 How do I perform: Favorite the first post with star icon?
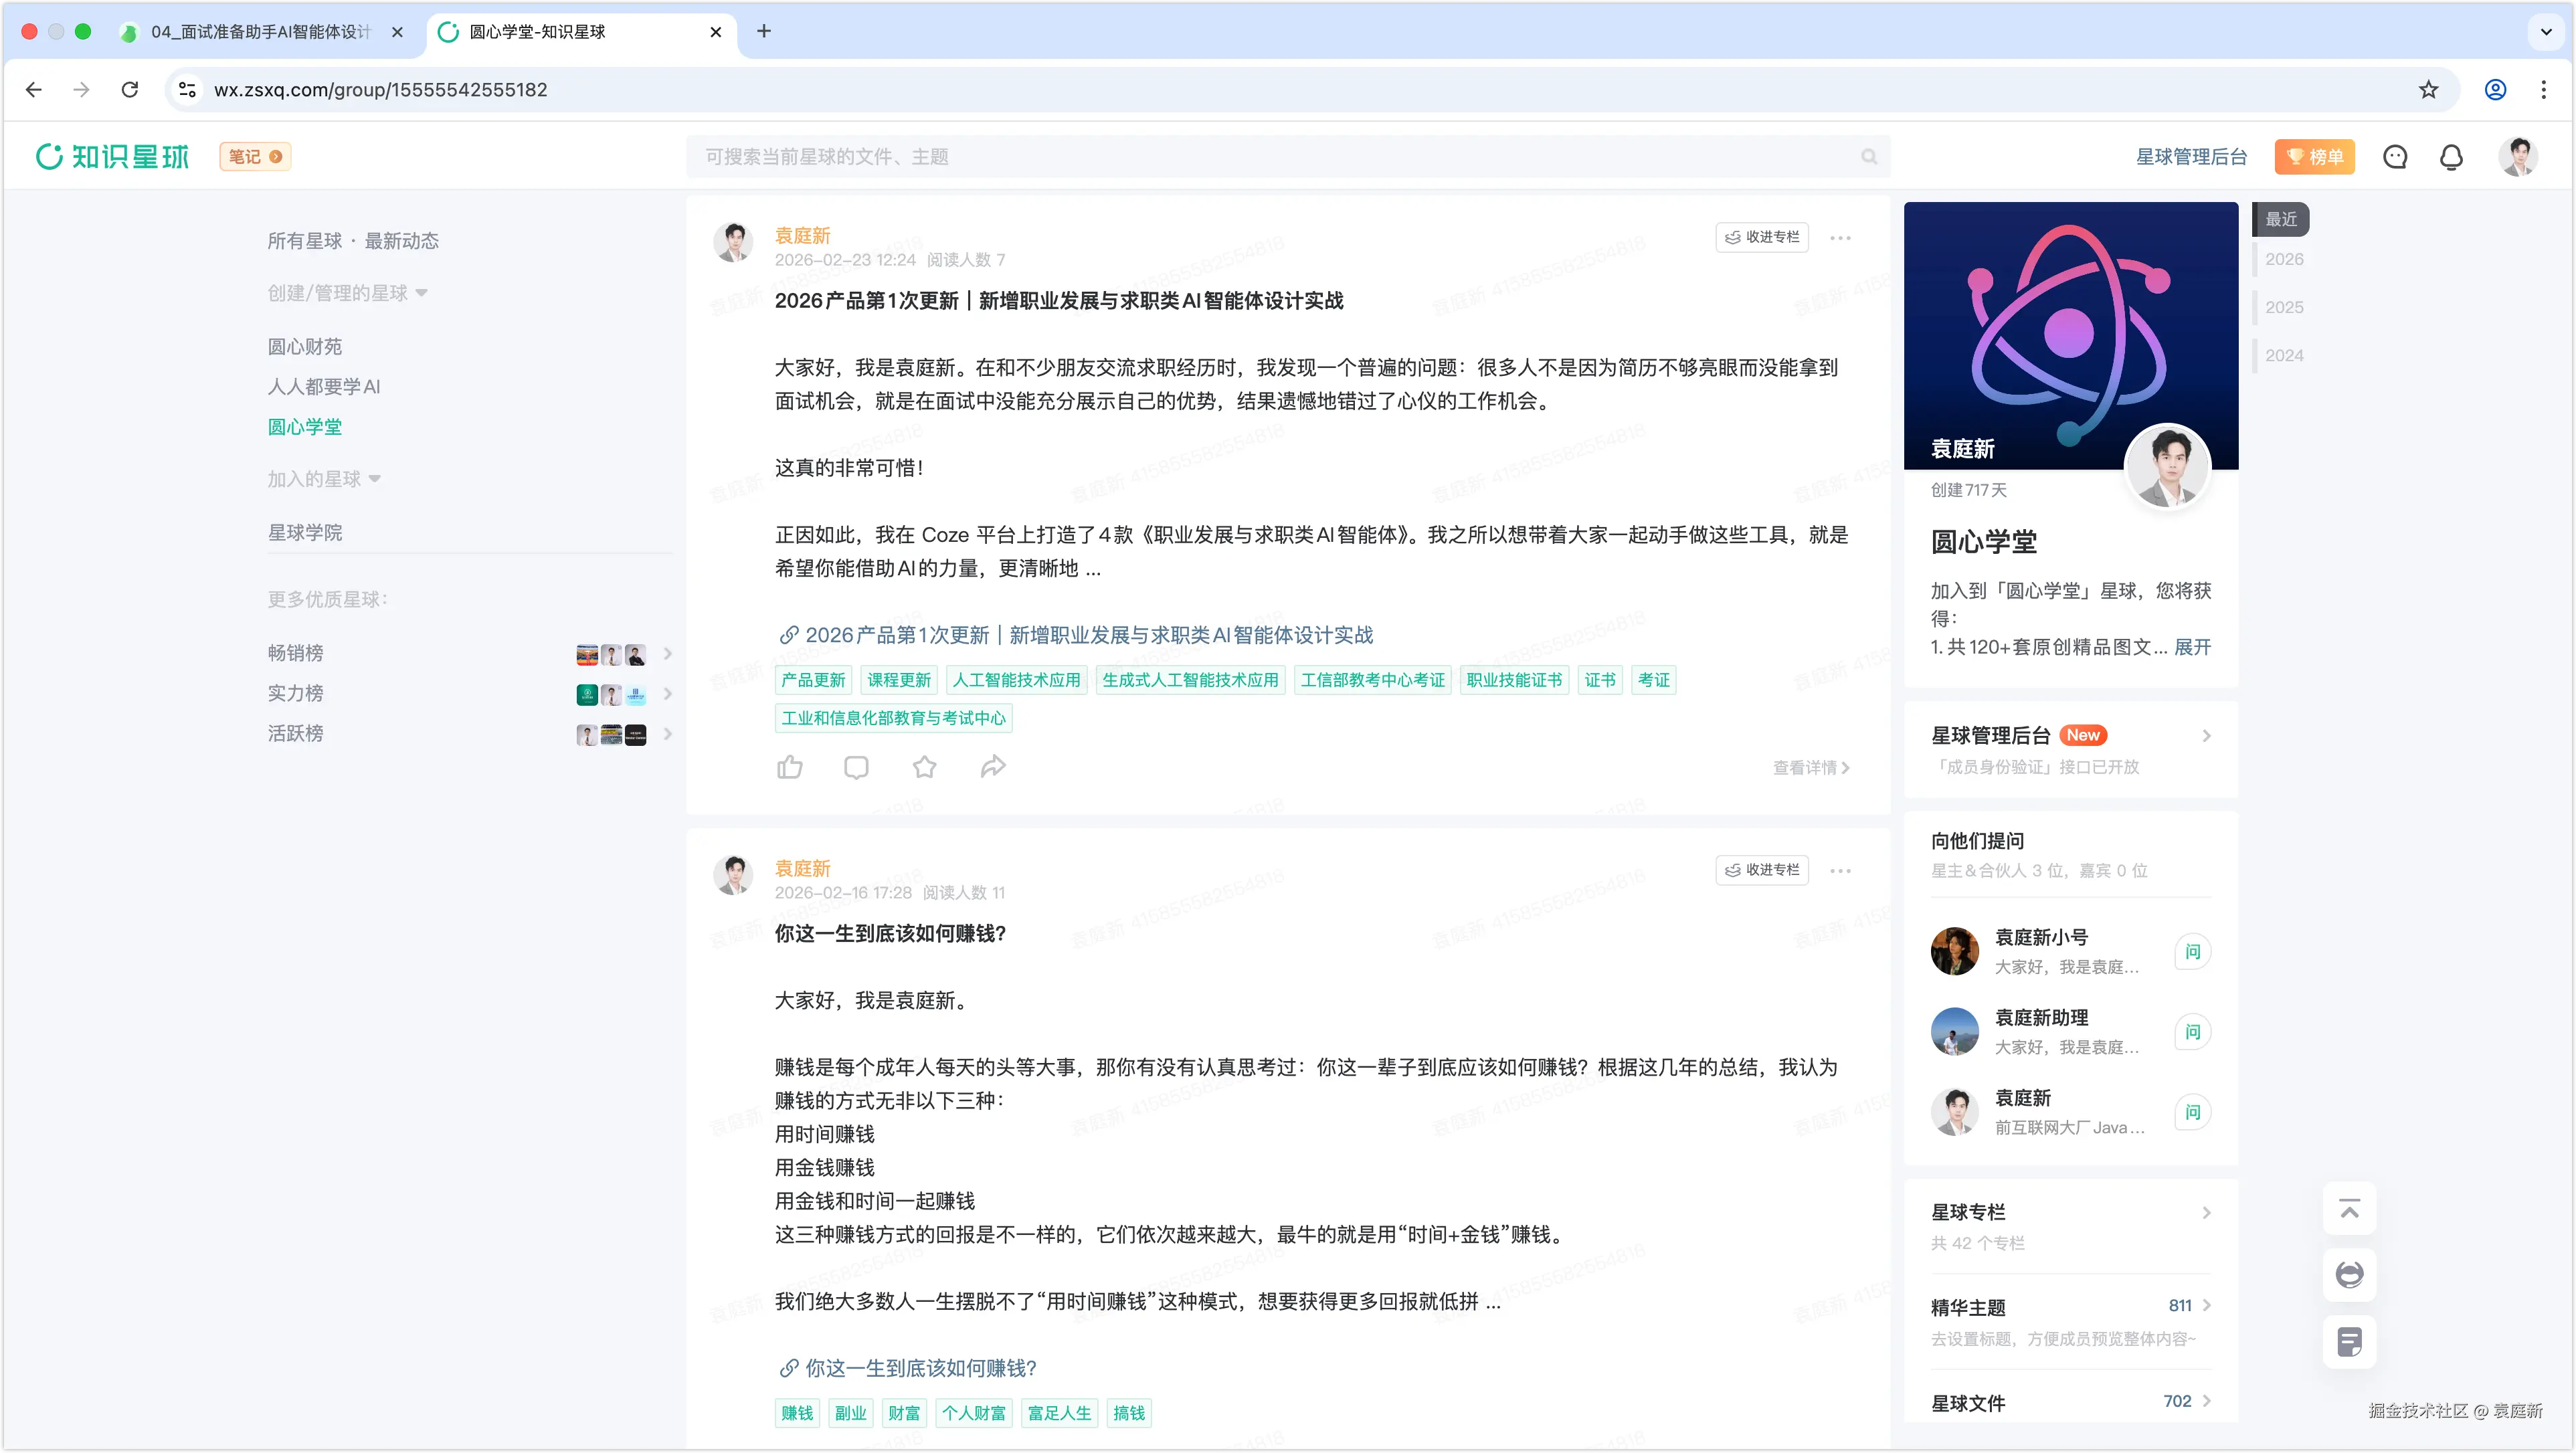(x=924, y=767)
